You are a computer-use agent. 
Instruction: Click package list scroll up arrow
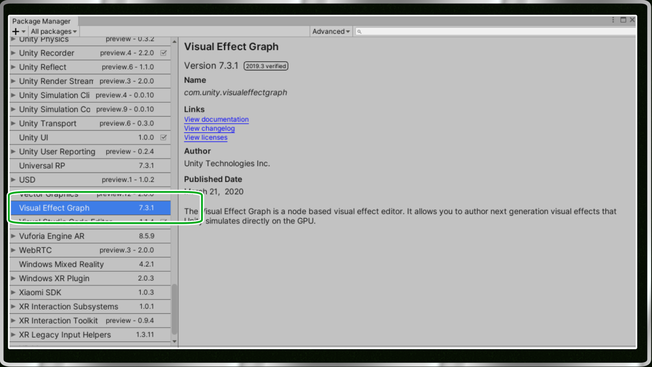point(175,41)
